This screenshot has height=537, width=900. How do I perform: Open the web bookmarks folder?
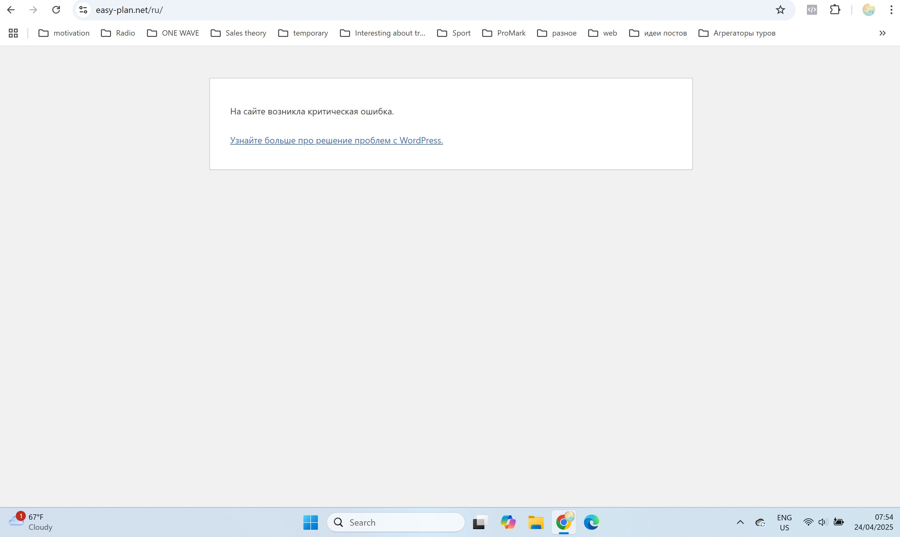pyautogui.click(x=603, y=33)
